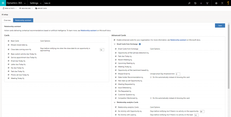The image size is (231, 117).
Task: Toggle Opportunity at Risk (sentiment based) checkbox
Action: (116, 70)
